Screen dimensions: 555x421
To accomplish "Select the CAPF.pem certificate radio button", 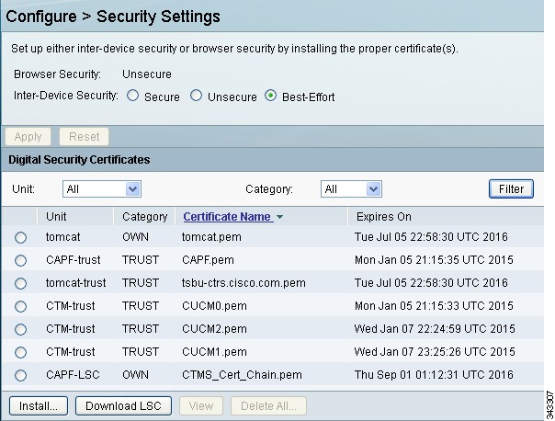I will pos(20,260).
